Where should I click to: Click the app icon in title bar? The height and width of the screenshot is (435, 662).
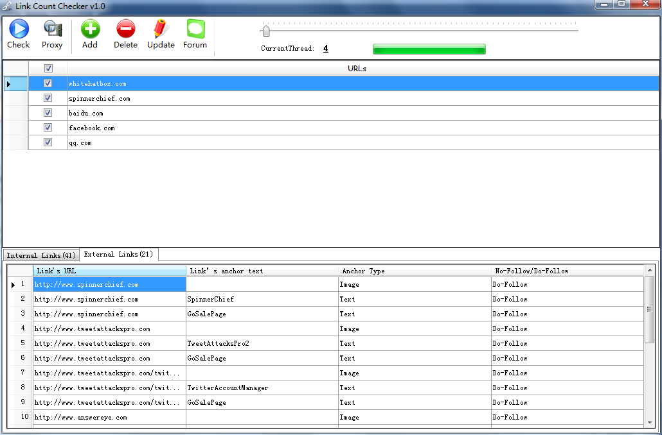tap(7, 6)
